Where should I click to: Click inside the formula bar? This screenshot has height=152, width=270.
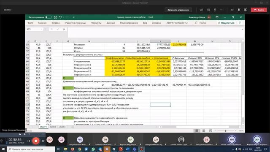(x=154, y=33)
